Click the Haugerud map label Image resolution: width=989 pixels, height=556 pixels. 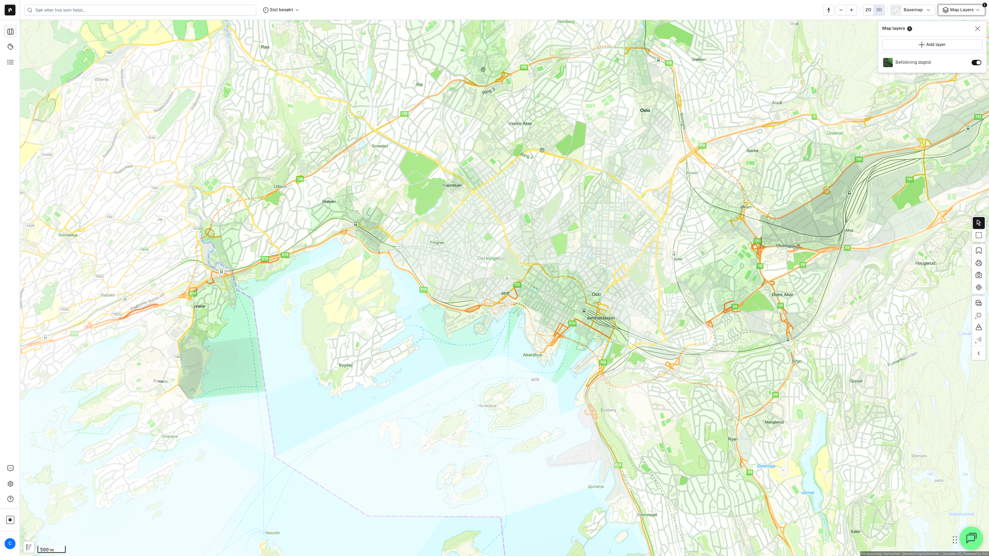click(925, 263)
